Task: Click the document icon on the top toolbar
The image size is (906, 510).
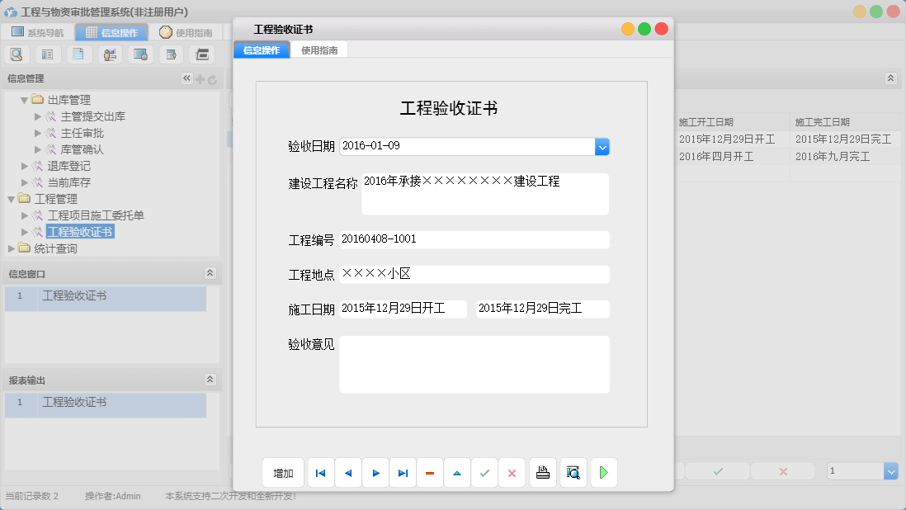Action: coord(78,54)
